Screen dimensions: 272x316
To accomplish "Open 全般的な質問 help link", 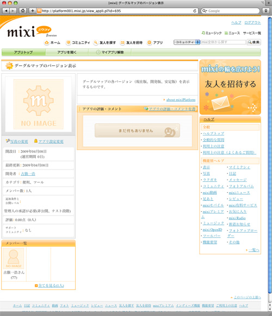I will [x=213, y=140].
